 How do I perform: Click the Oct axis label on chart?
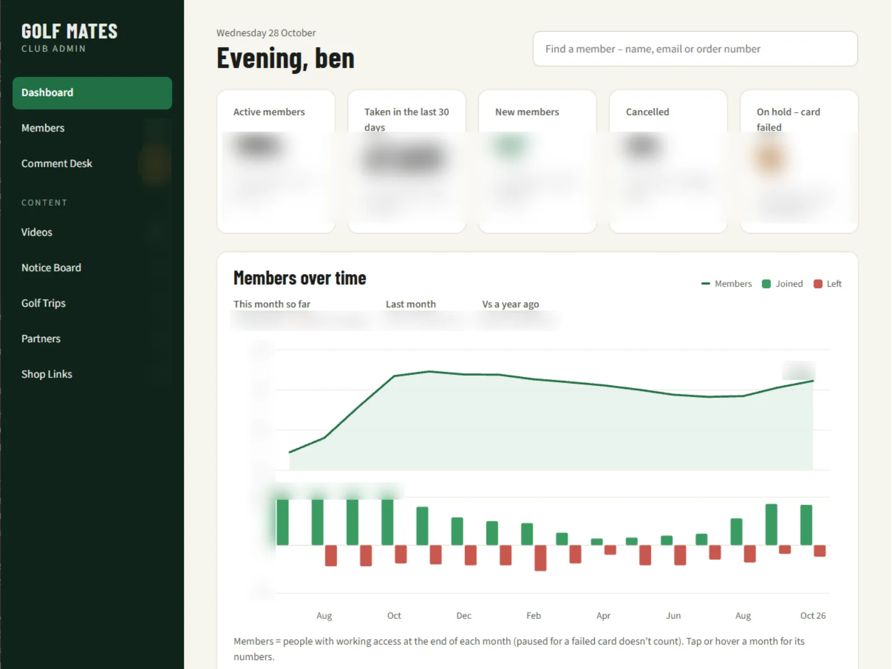coord(394,615)
